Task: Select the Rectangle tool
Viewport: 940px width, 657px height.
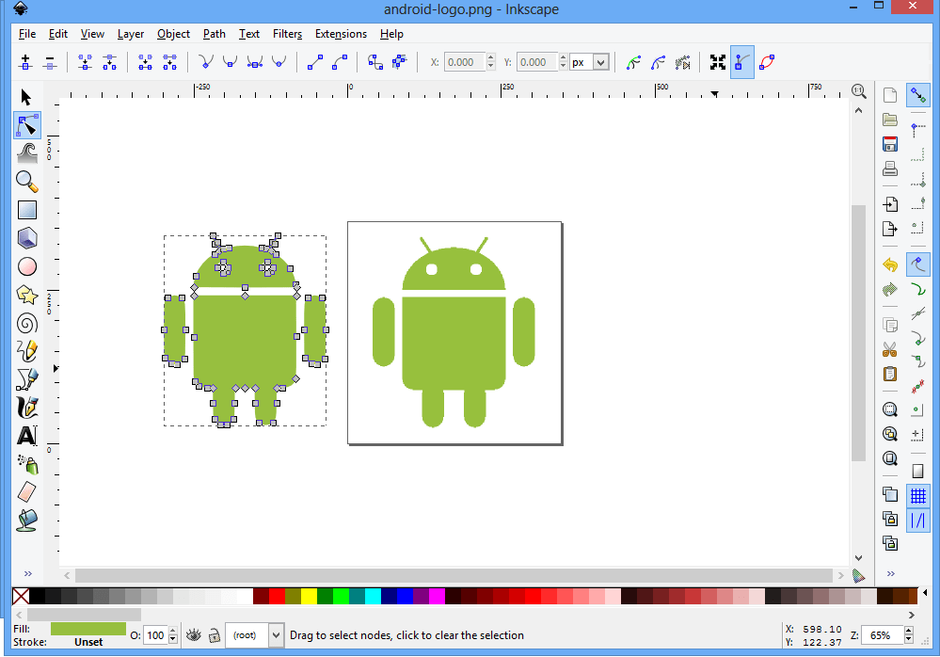Action: click(x=27, y=210)
